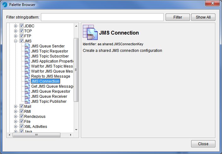Expand the TCP palette node
Image resolution: width=222 pixels, height=154 pixels.
point(15,31)
